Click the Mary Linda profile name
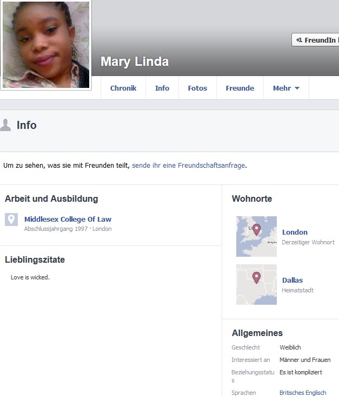Screen dimensions: 339x397 point(135,61)
